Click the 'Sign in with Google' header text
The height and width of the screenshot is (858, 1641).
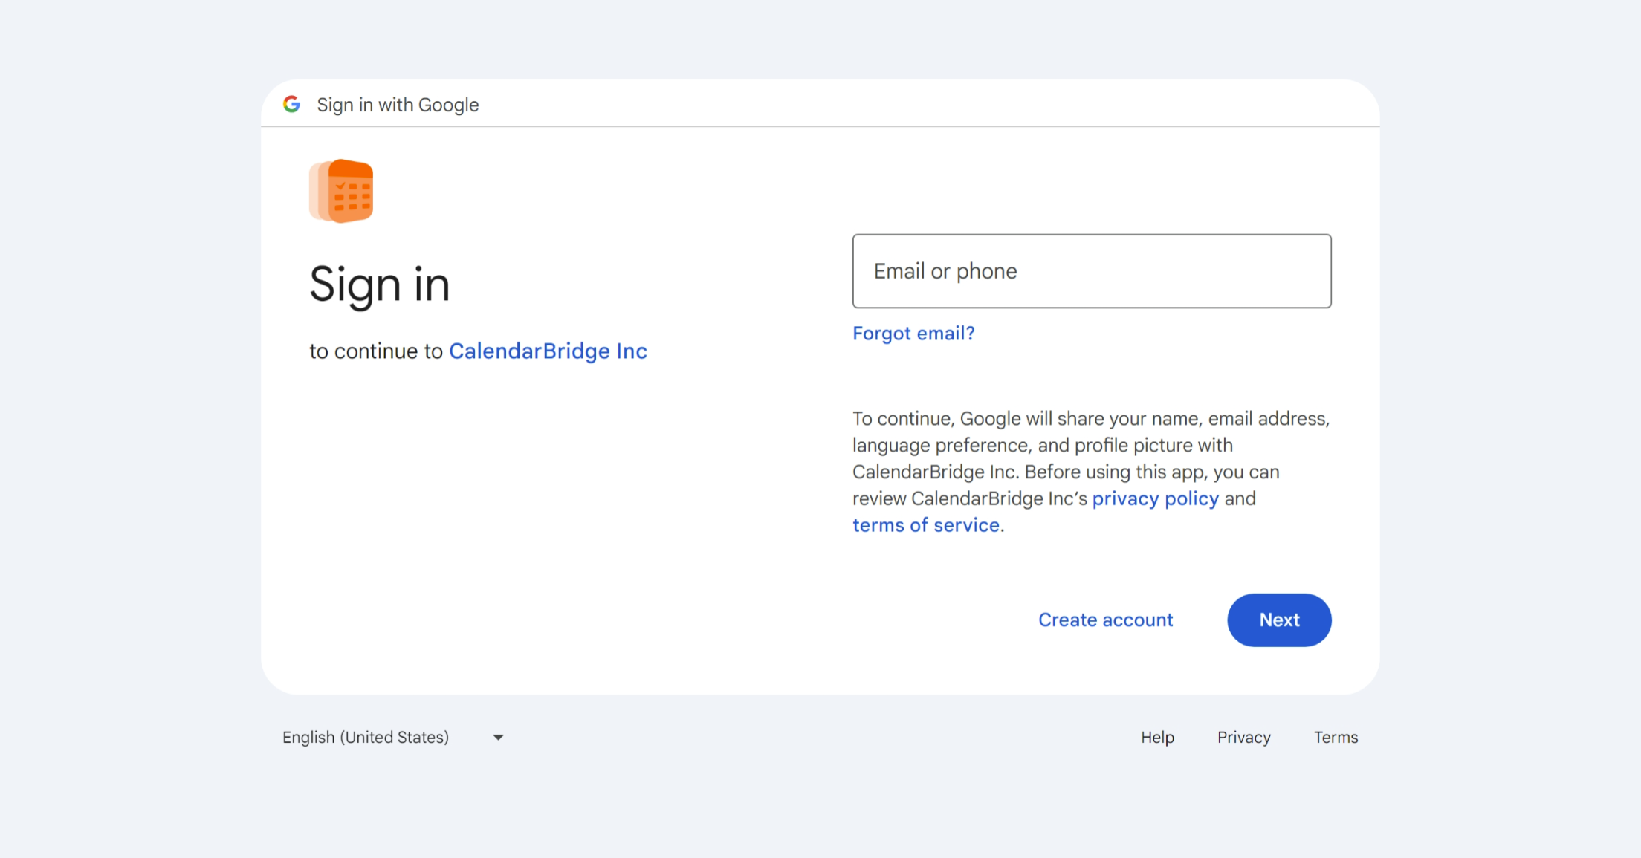coord(398,105)
